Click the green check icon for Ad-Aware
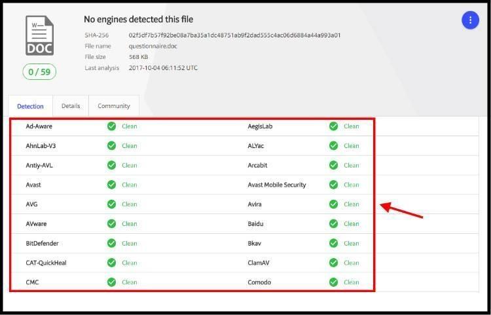This screenshot has width=491, height=315. pos(111,126)
